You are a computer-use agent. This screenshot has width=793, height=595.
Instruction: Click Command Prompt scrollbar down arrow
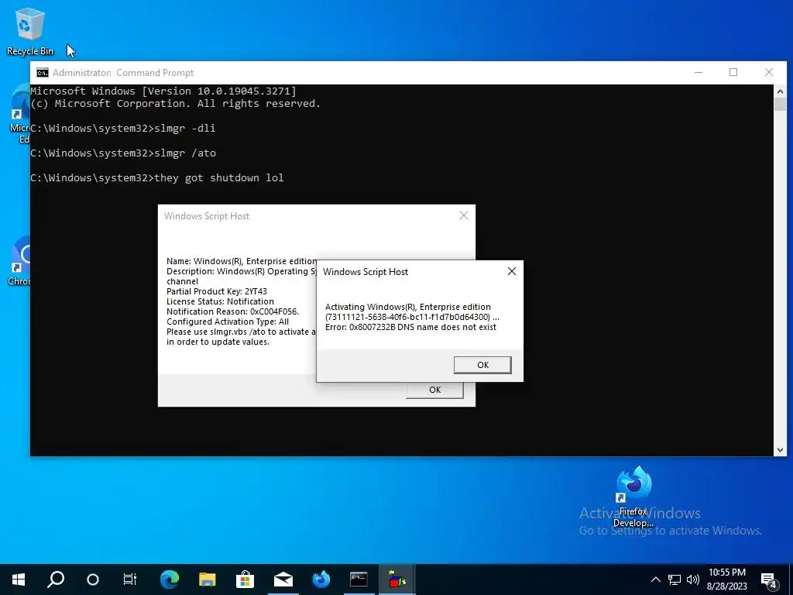tap(780, 450)
